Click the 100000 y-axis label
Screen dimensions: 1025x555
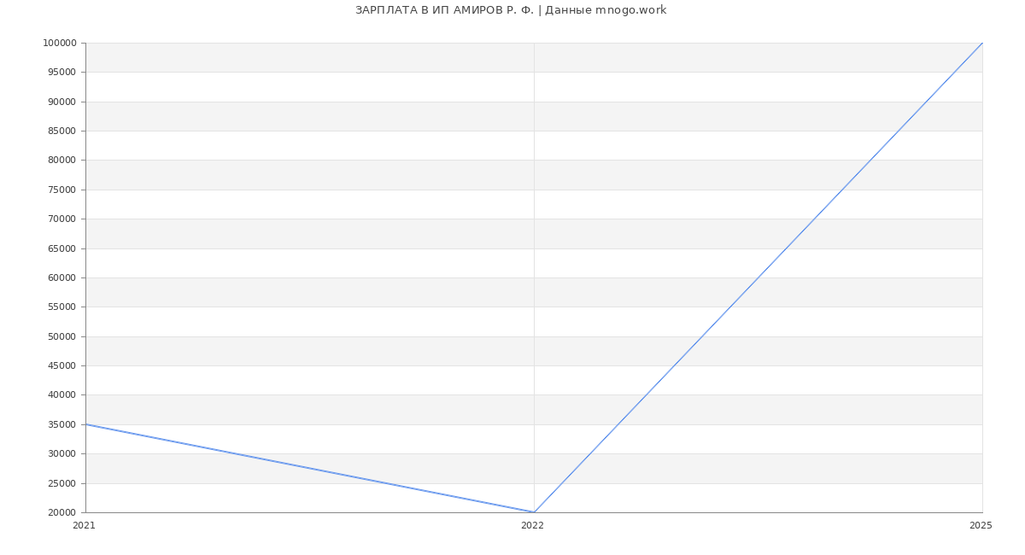click(x=59, y=44)
